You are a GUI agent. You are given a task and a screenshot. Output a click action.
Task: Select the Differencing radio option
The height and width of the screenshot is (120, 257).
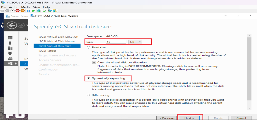(x=88, y=95)
